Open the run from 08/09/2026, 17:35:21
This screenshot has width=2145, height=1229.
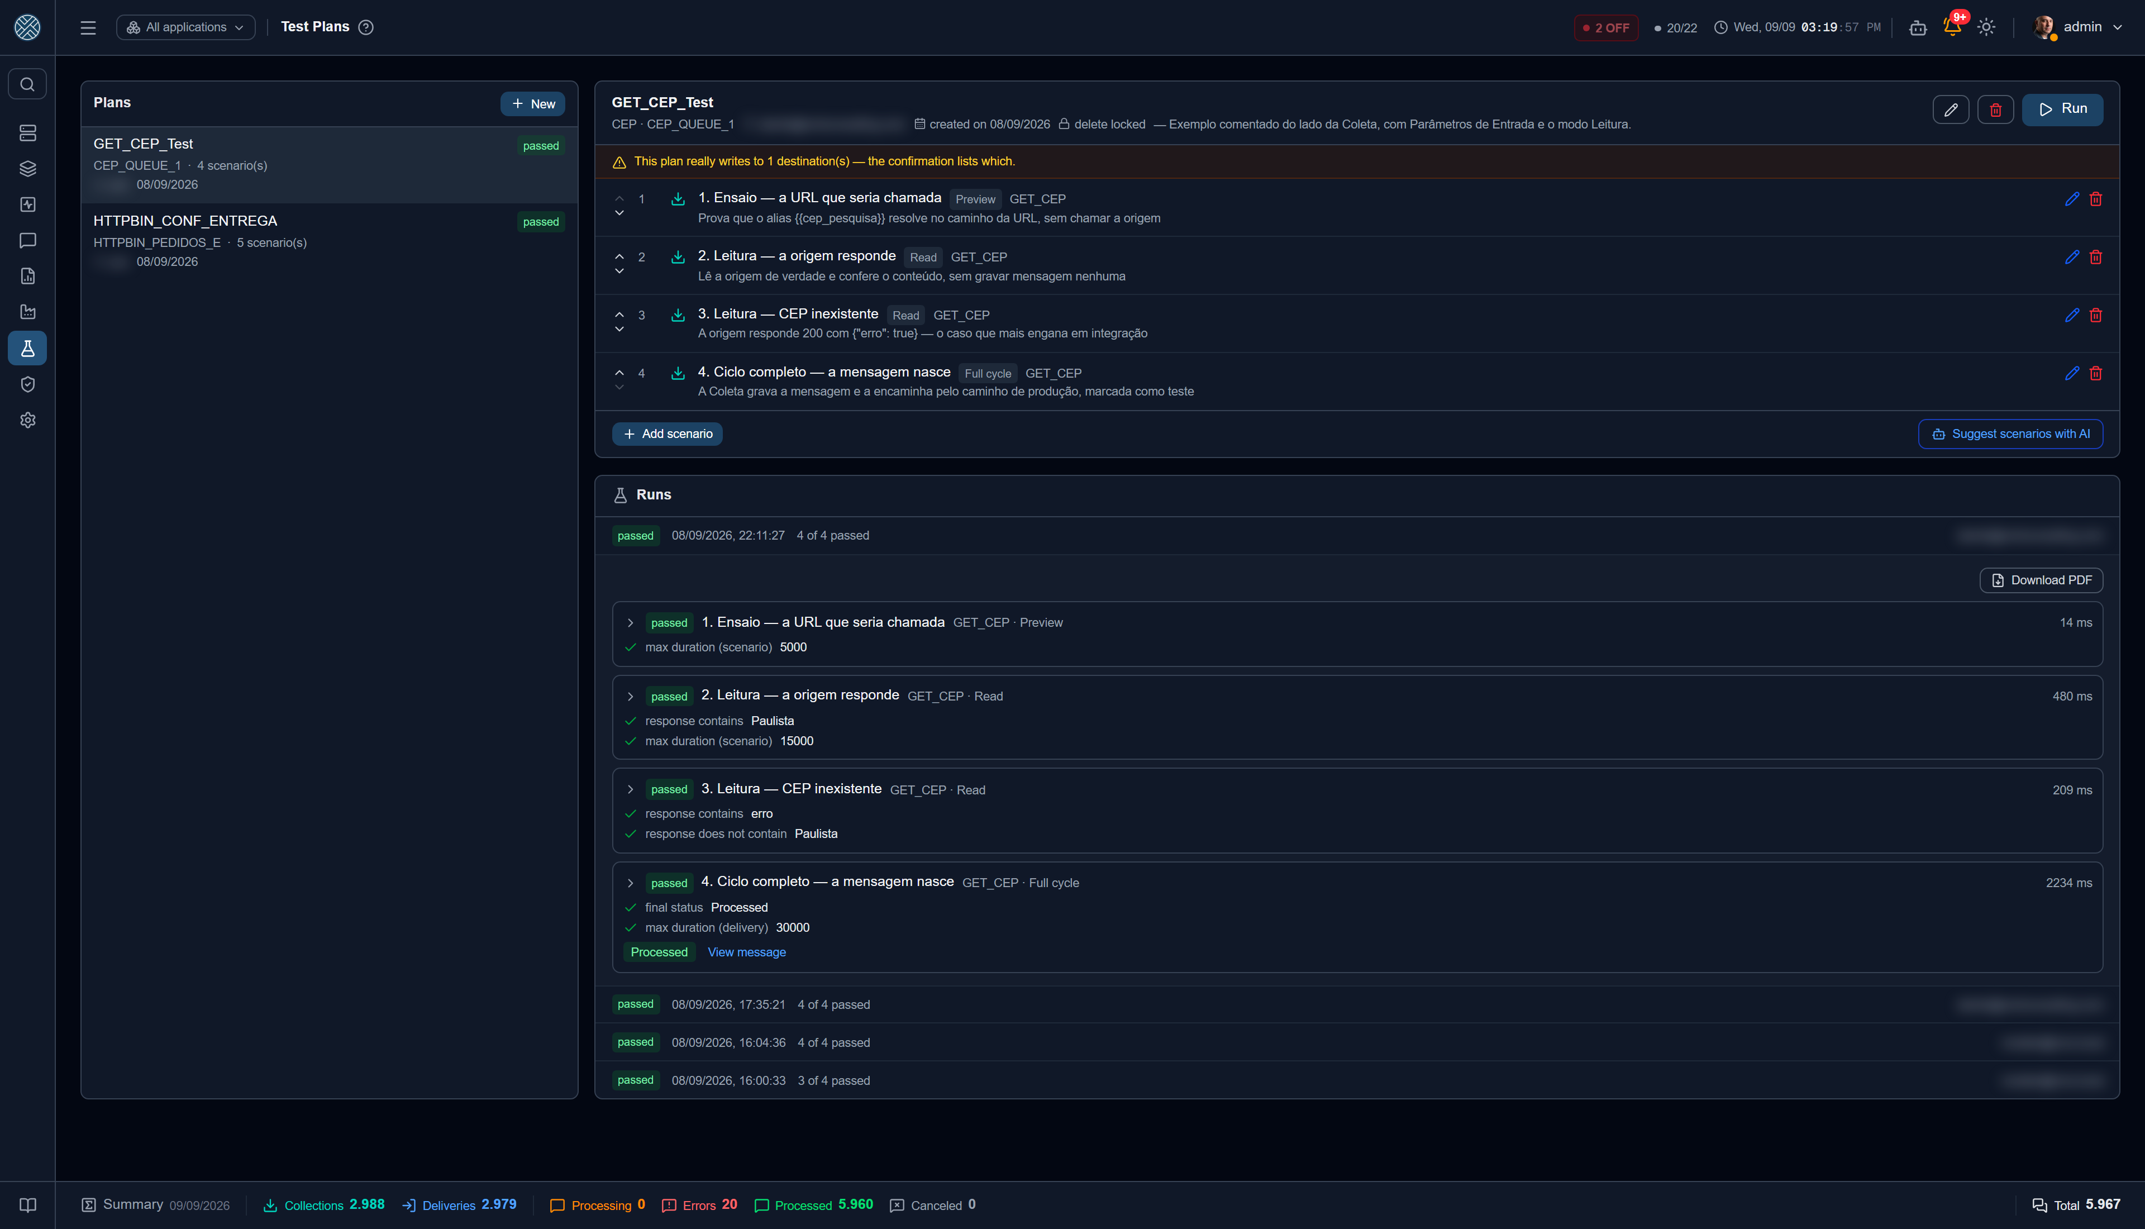[x=1357, y=1004]
